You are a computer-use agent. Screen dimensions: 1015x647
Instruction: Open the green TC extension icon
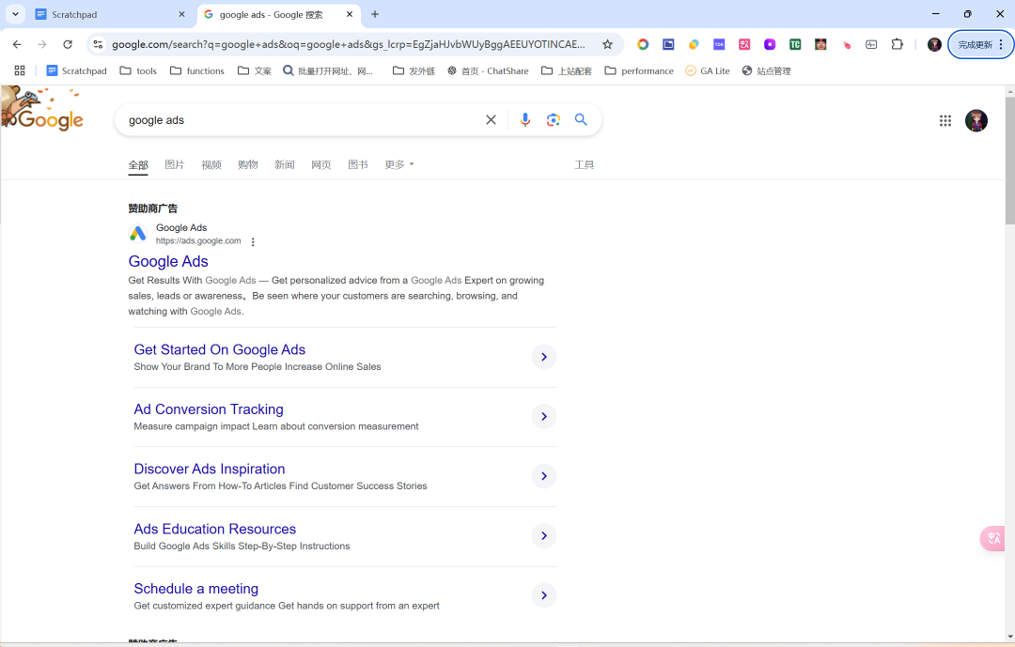(795, 44)
